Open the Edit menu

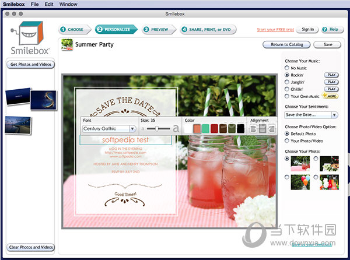pyautogui.click(x=49, y=4)
